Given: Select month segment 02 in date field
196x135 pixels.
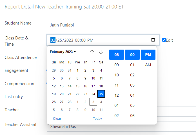Looking at the screenshot, I should pyautogui.click(x=53, y=40).
